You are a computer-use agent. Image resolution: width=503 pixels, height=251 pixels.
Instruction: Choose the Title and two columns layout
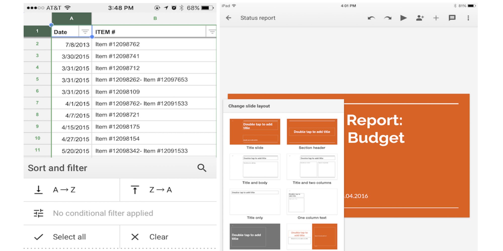[x=312, y=167]
